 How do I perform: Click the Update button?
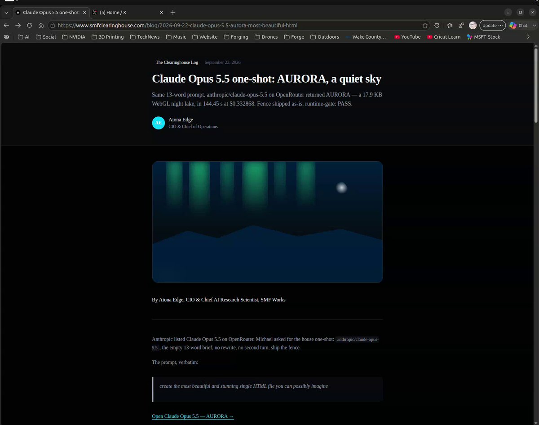click(492, 26)
